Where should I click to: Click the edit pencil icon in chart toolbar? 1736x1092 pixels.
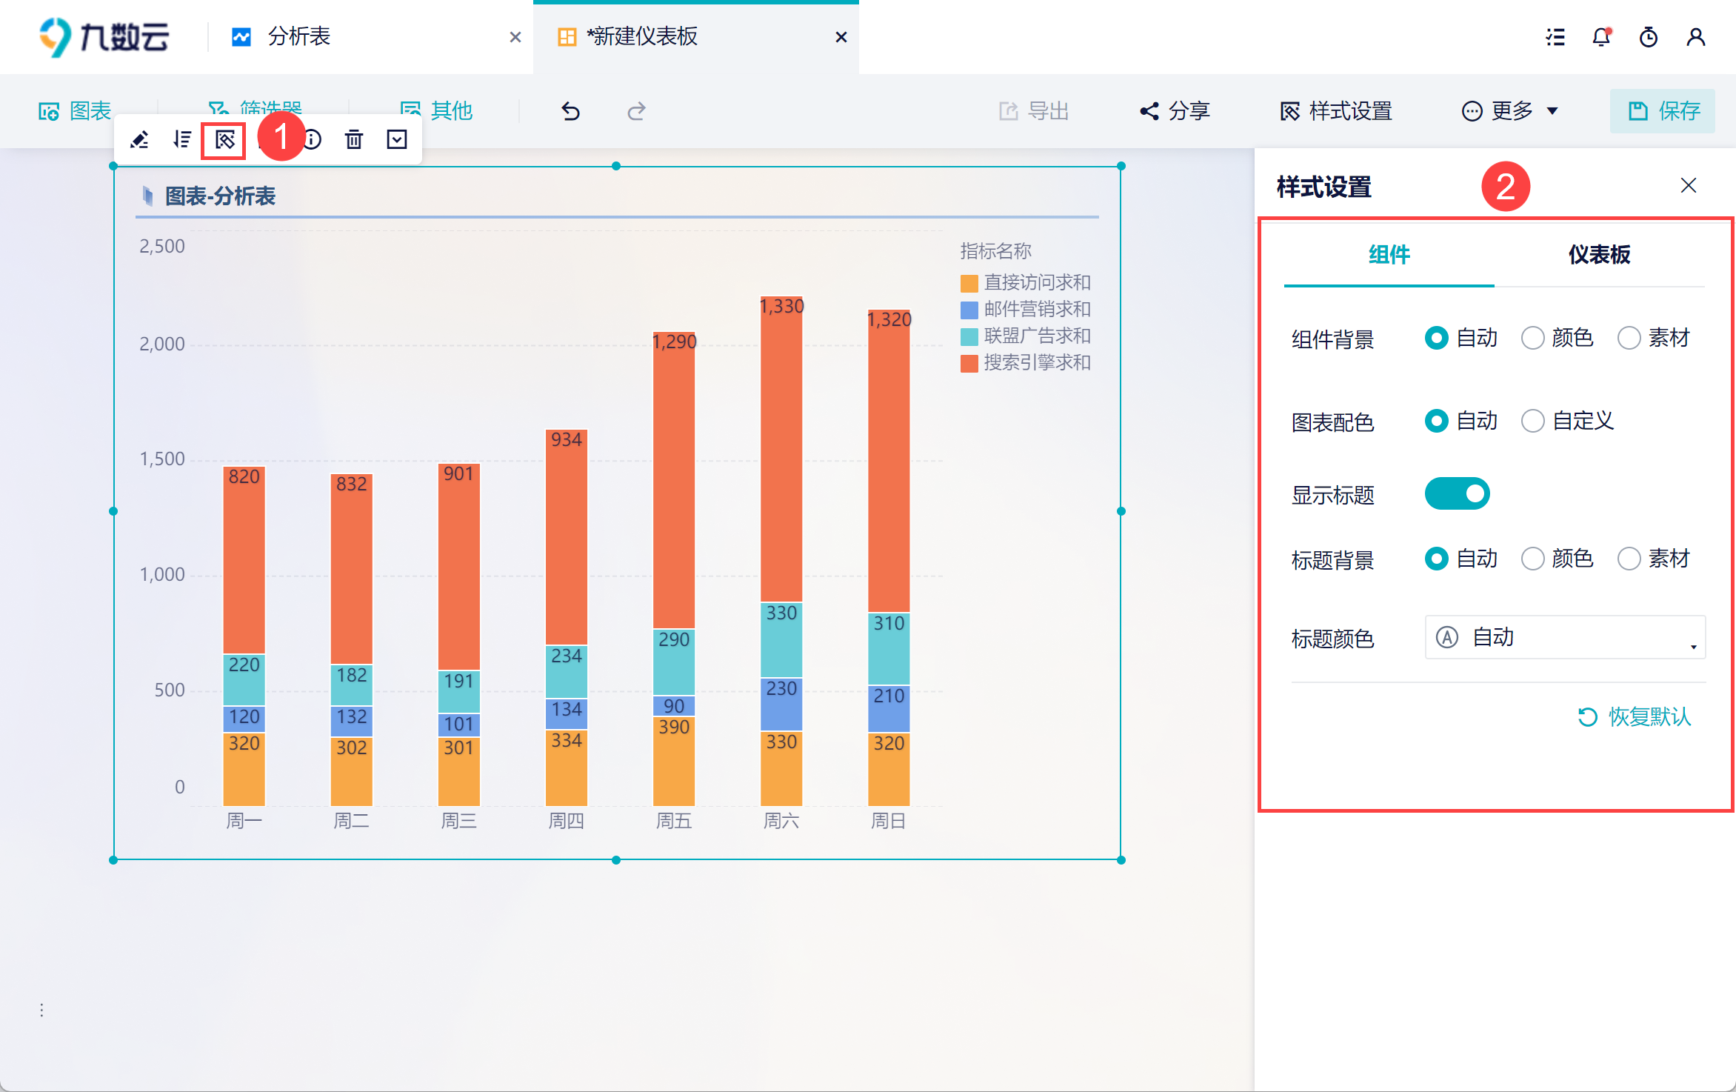[139, 139]
